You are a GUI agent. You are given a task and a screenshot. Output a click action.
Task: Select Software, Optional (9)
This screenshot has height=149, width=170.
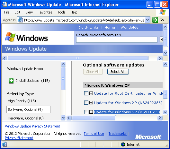tap(28, 110)
